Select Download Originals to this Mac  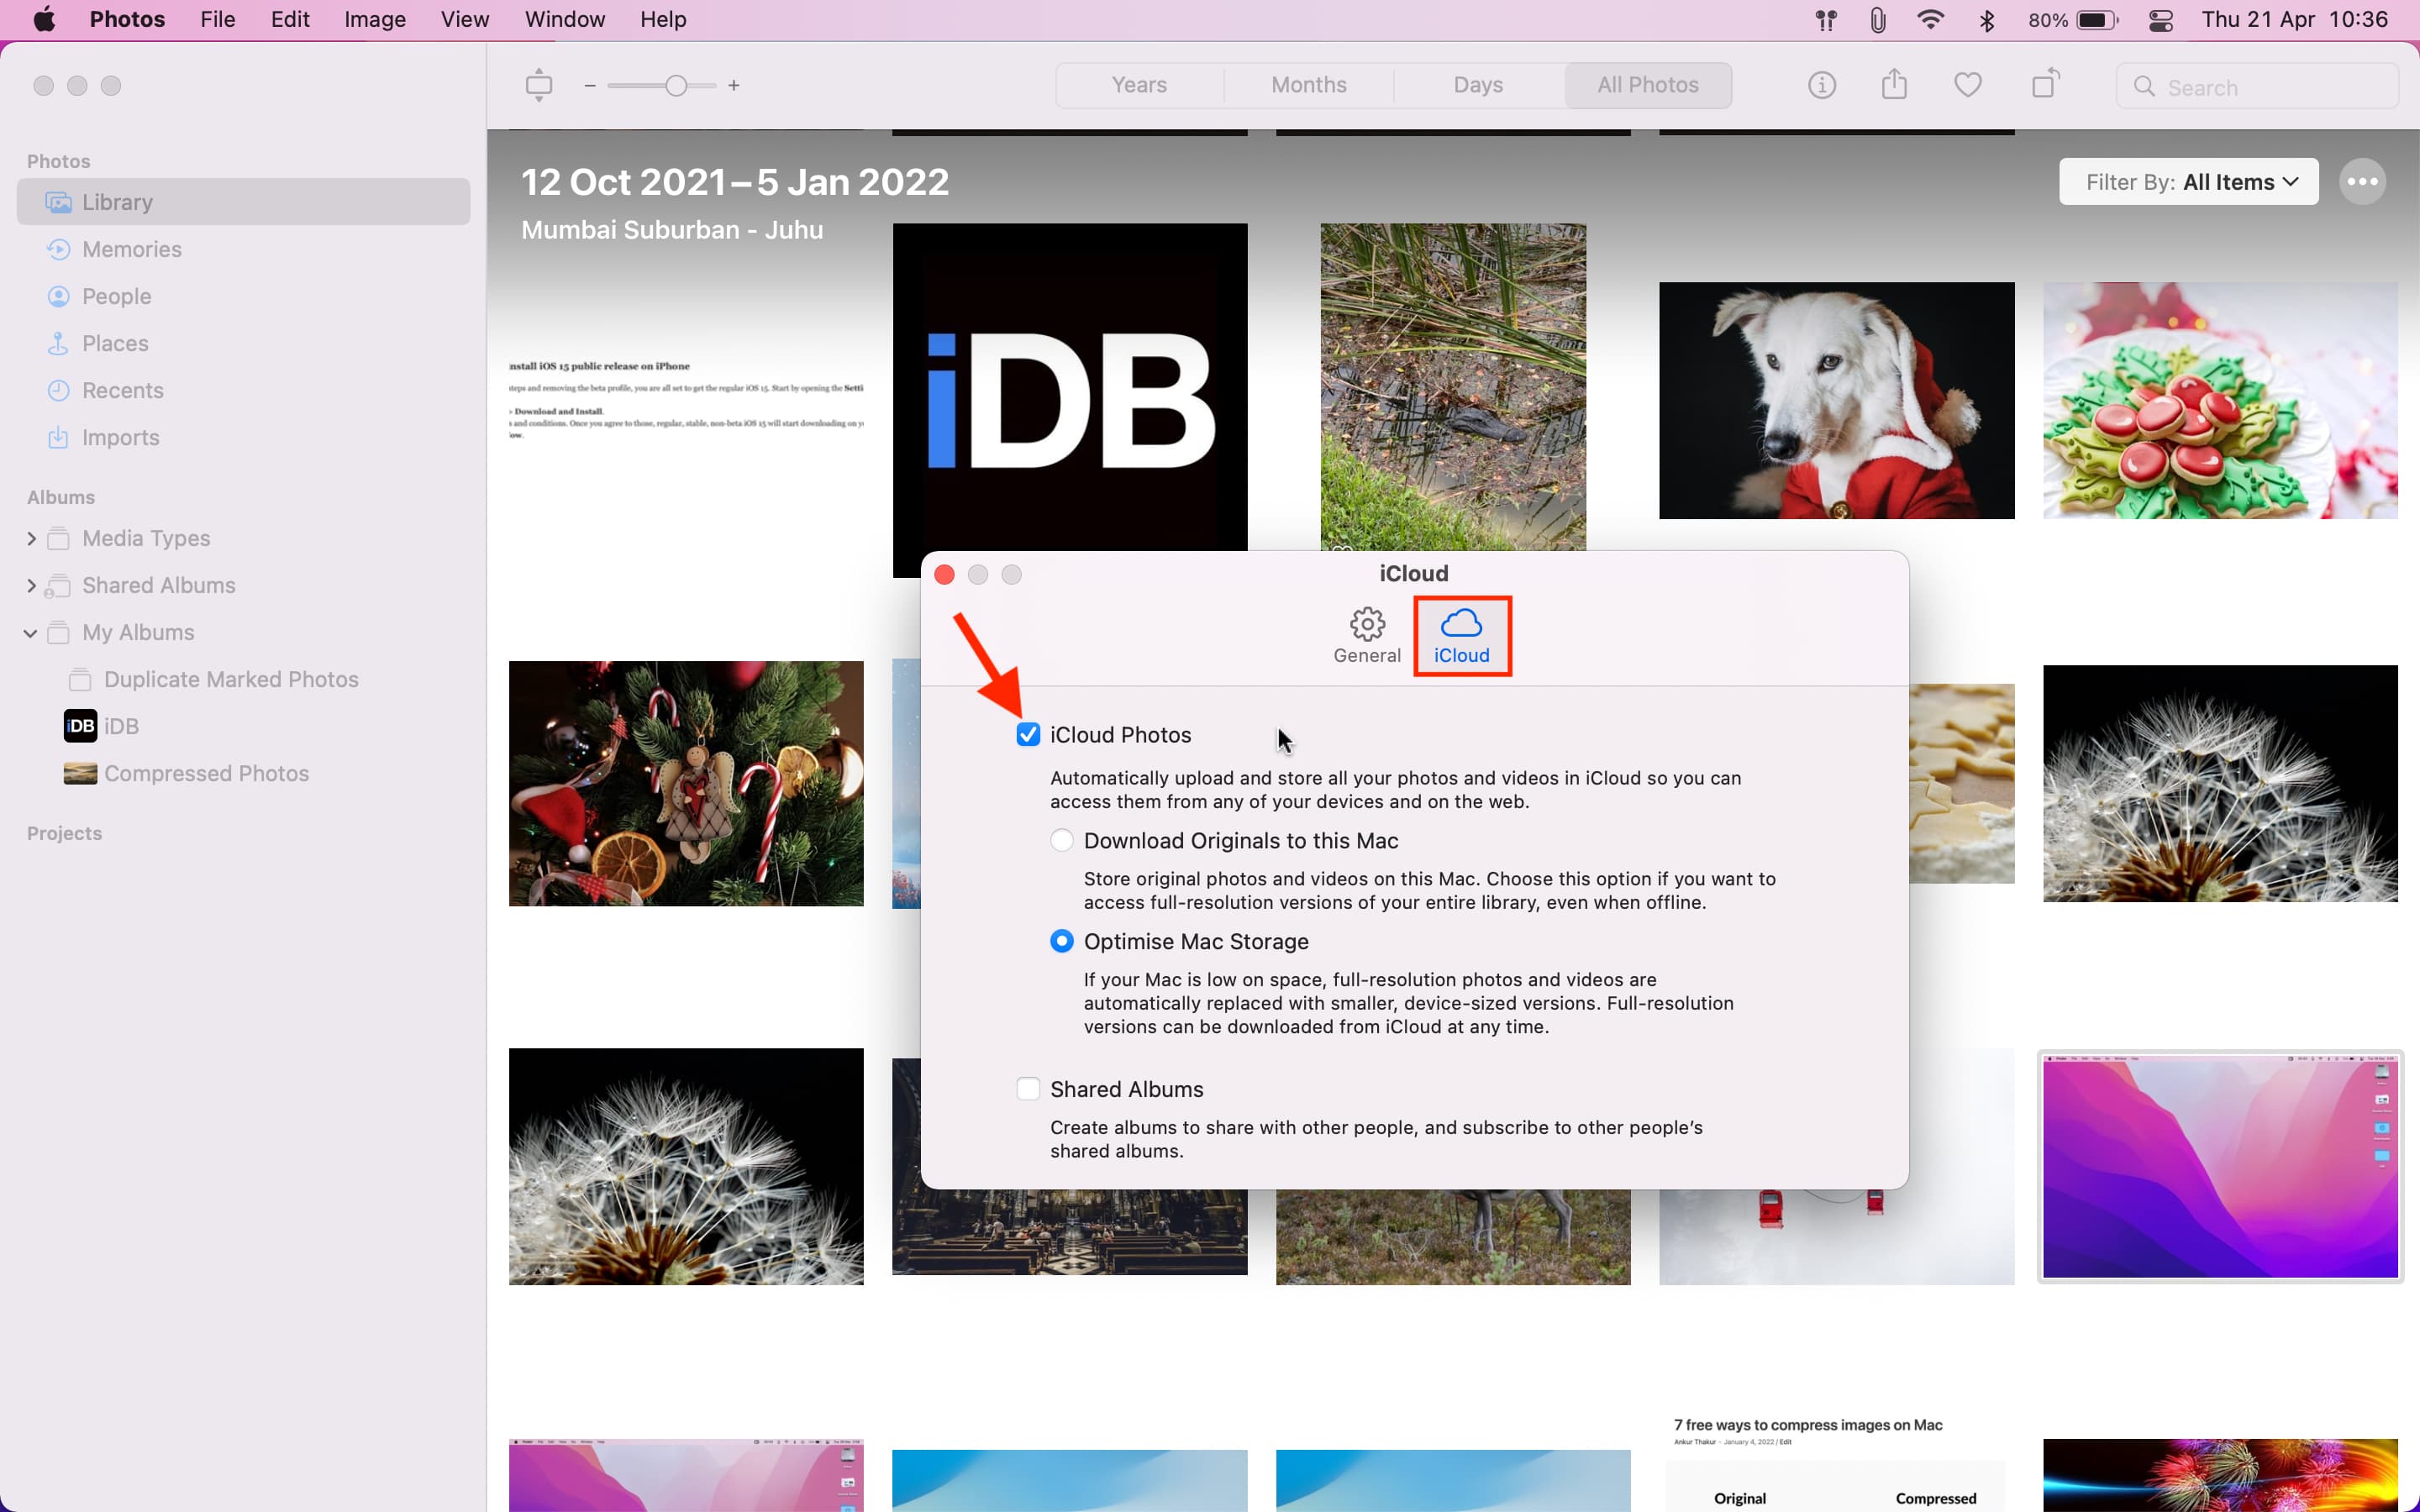point(1062,841)
